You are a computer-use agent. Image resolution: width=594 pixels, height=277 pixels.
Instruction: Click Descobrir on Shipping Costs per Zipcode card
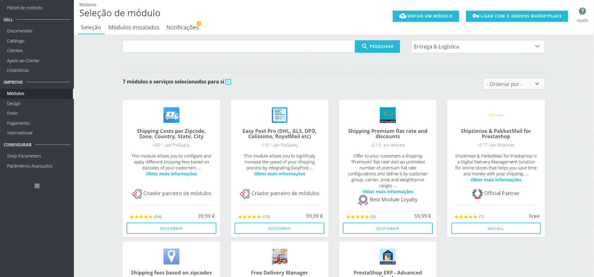[171, 228]
